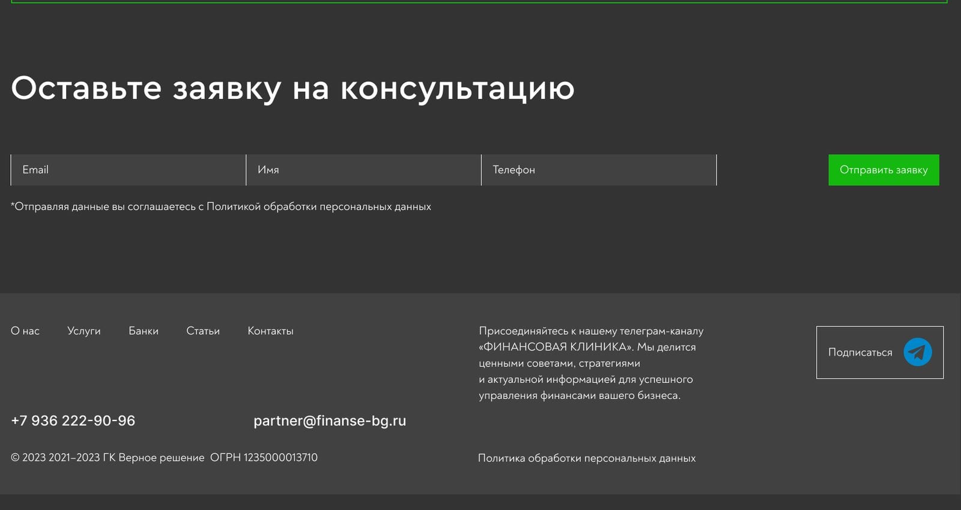
Task: Submit with the Отправить заявку button
Action: [884, 170]
